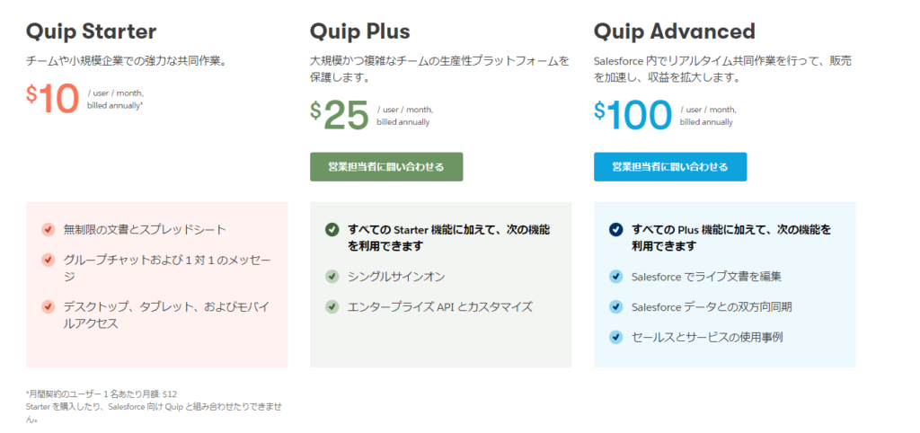Click checkmark icon beside エンタープライズ API とカスタマイズ
The width and height of the screenshot is (920, 433).
(332, 306)
